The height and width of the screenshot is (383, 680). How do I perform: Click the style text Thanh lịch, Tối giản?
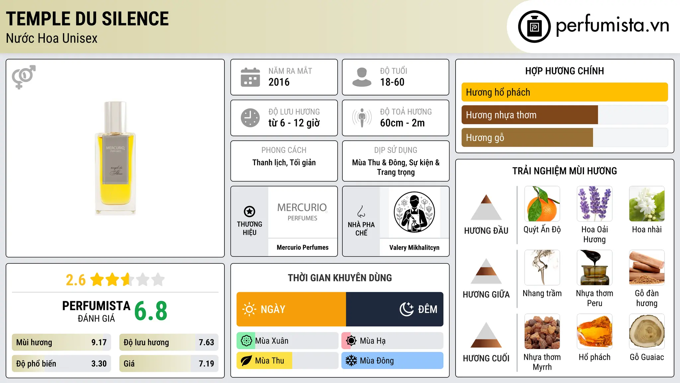click(x=284, y=163)
